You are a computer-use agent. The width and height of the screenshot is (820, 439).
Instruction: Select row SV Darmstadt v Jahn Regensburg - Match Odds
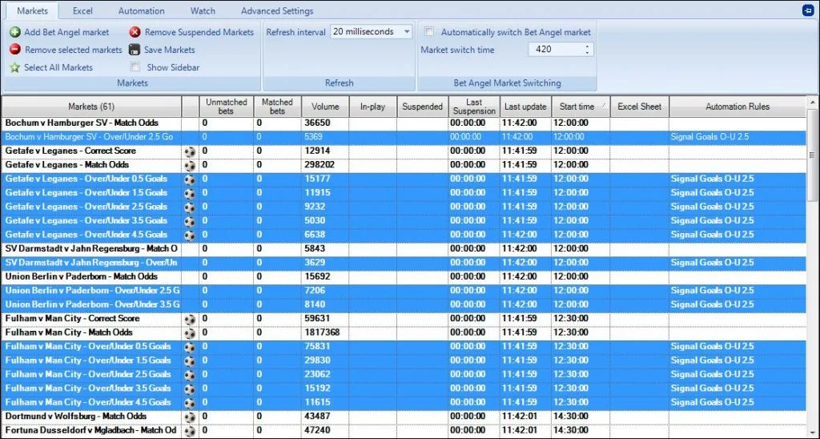pos(404,249)
